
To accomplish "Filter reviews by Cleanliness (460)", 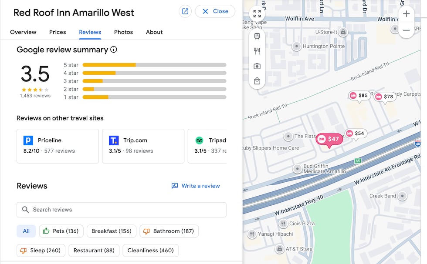I will pos(150,250).
